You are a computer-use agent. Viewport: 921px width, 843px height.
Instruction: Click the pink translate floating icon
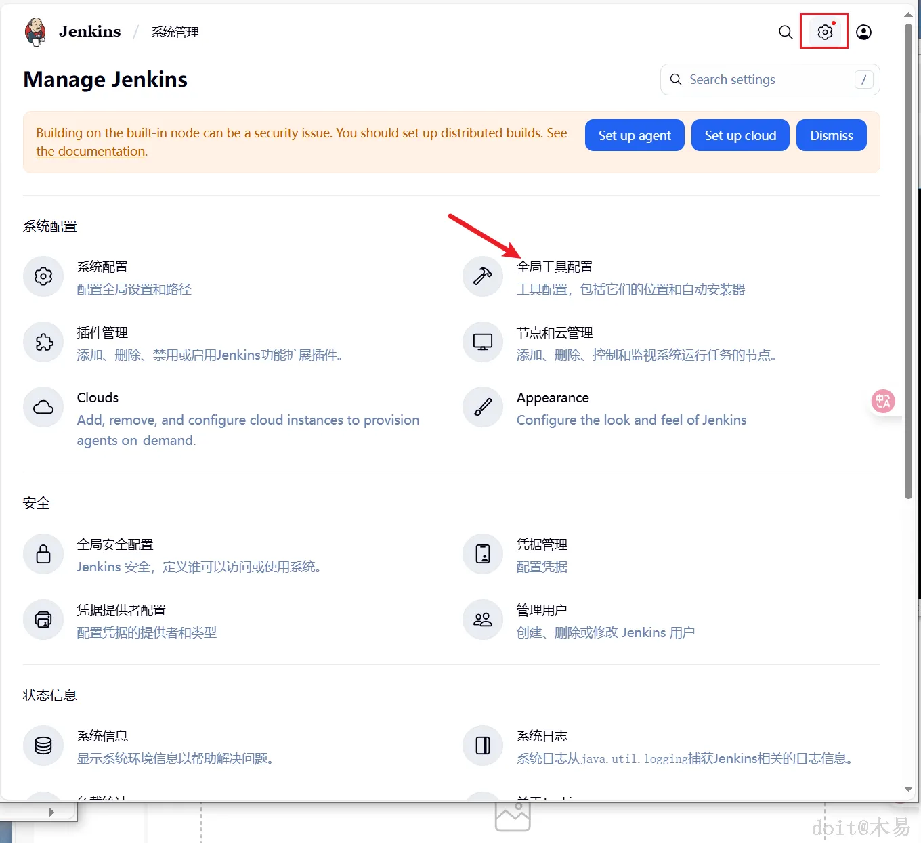tap(883, 402)
